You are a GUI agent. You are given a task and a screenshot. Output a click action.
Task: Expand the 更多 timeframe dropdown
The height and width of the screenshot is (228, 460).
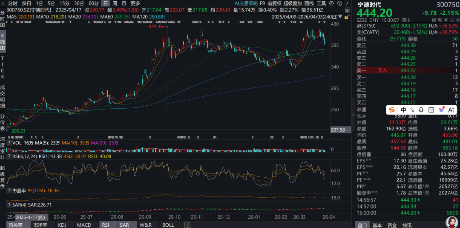coord(135,3)
